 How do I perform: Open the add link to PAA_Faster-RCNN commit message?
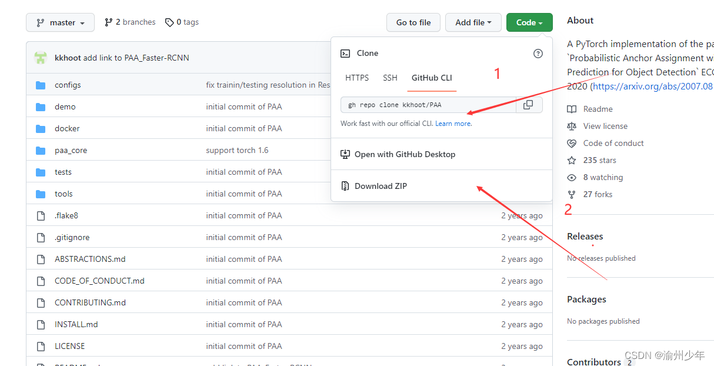(x=136, y=58)
